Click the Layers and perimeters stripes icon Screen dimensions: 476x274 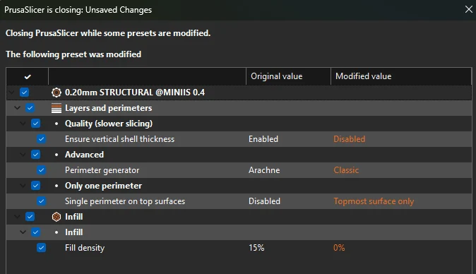pyautogui.click(x=56, y=108)
